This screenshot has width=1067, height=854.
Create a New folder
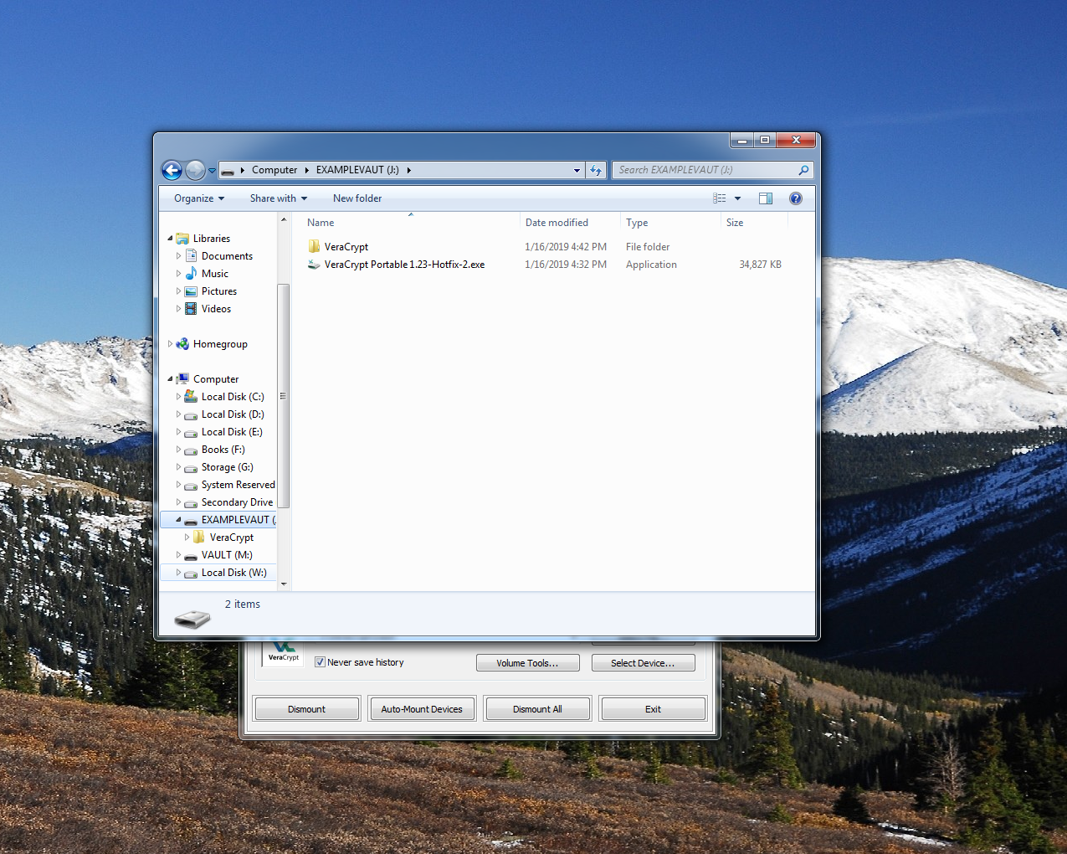[357, 198]
